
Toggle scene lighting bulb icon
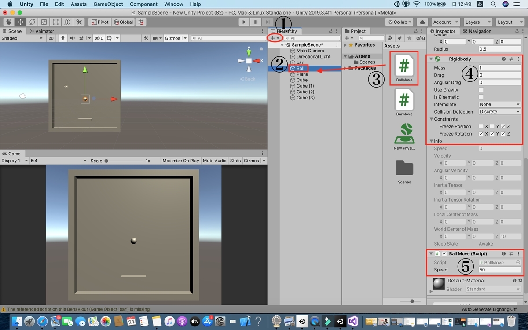(63, 38)
